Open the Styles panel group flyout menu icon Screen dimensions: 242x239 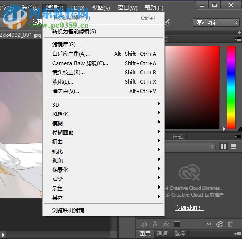[238, 136]
